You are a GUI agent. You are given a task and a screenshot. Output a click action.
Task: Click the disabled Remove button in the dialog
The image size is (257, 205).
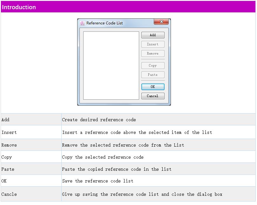click(x=153, y=54)
